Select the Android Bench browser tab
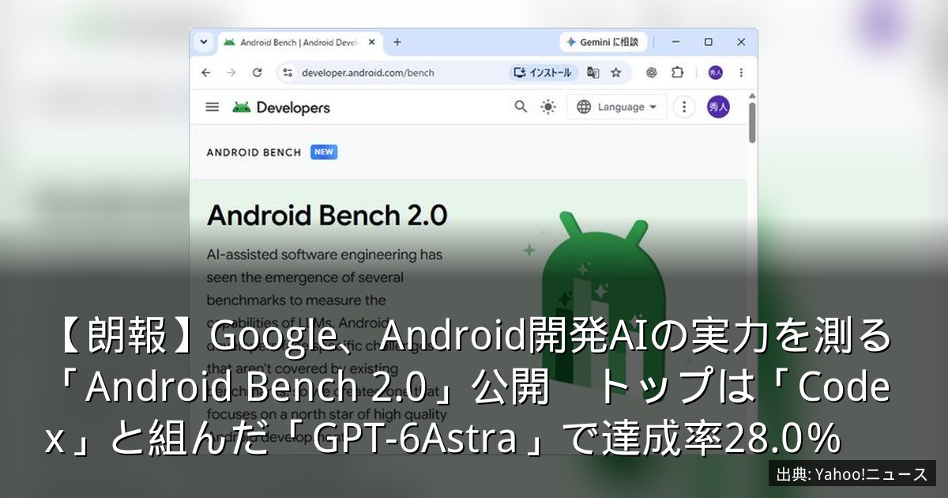The image size is (948, 498). click(301, 42)
